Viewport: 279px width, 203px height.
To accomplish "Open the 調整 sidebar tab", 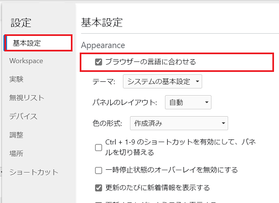I will click(x=16, y=135).
